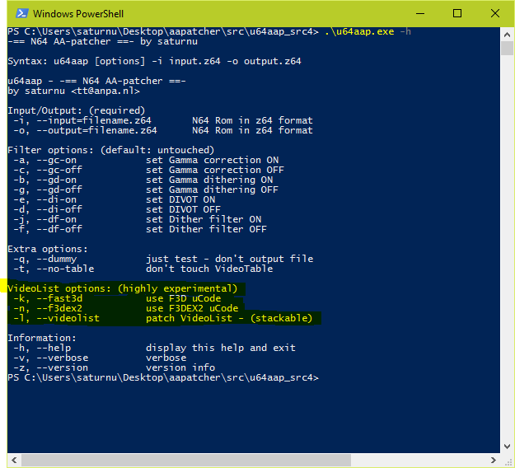The width and height of the screenshot is (515, 468).
Task: Click the '--gc-on' option text
Action: pos(56,160)
